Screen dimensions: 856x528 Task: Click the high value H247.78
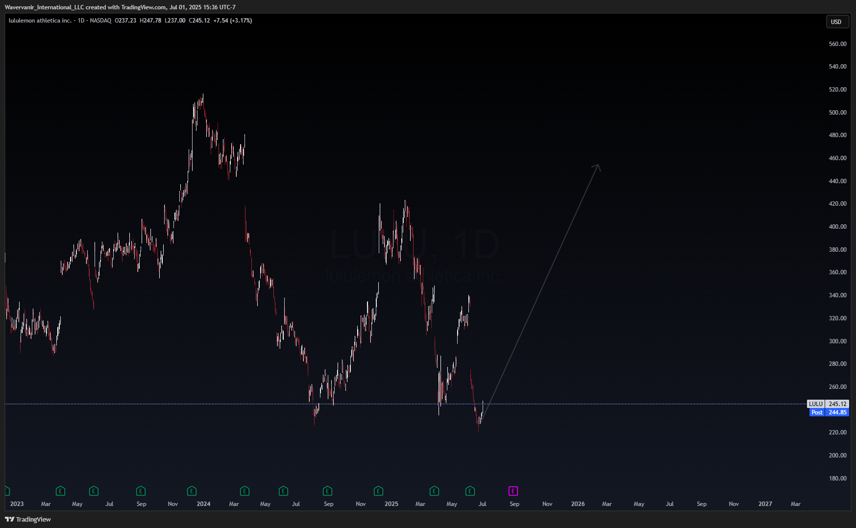[x=150, y=21]
